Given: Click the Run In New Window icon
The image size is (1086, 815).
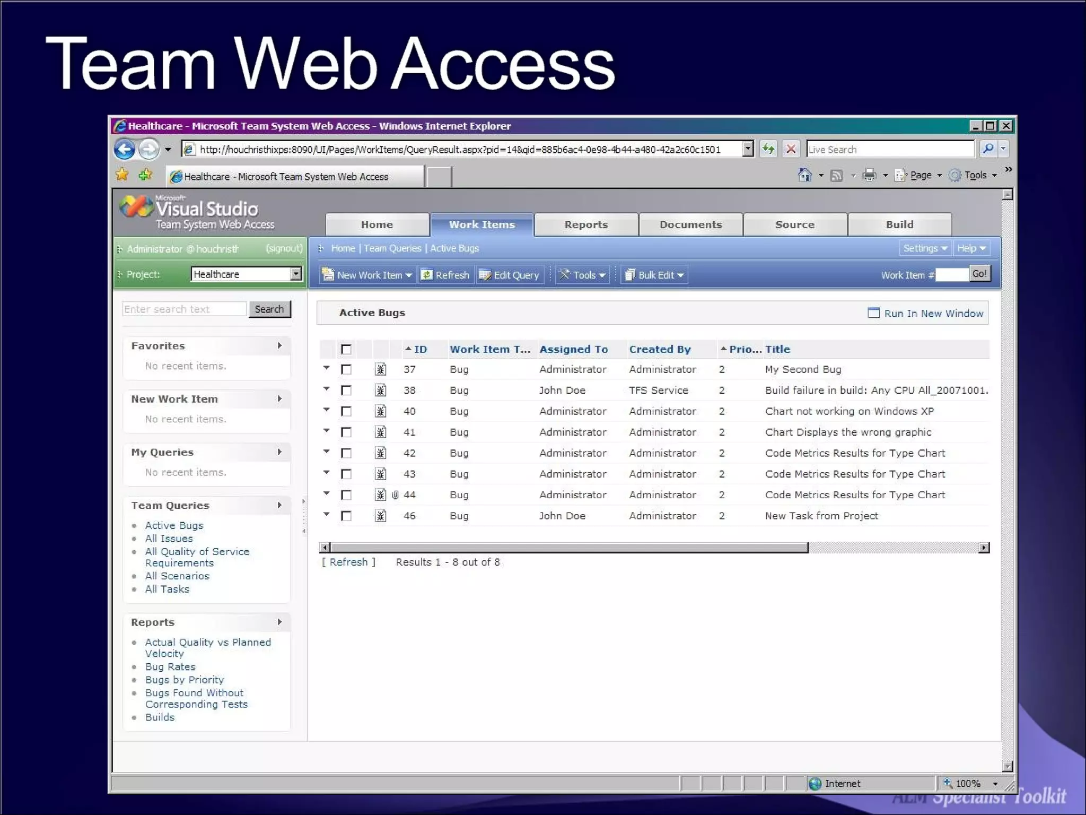Looking at the screenshot, I should point(873,313).
